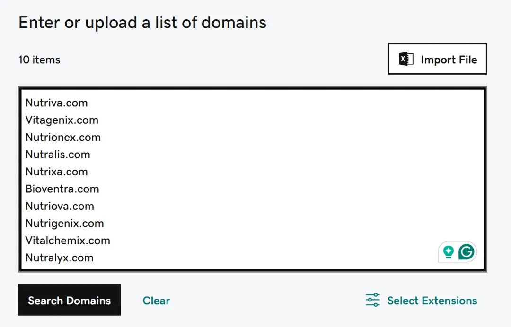The height and width of the screenshot is (327, 511).
Task: Click the Grammarly lightbulb suggestions icon
Action: point(448,252)
